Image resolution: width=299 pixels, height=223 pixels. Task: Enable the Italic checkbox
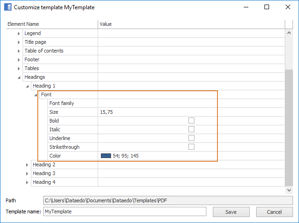point(191,129)
